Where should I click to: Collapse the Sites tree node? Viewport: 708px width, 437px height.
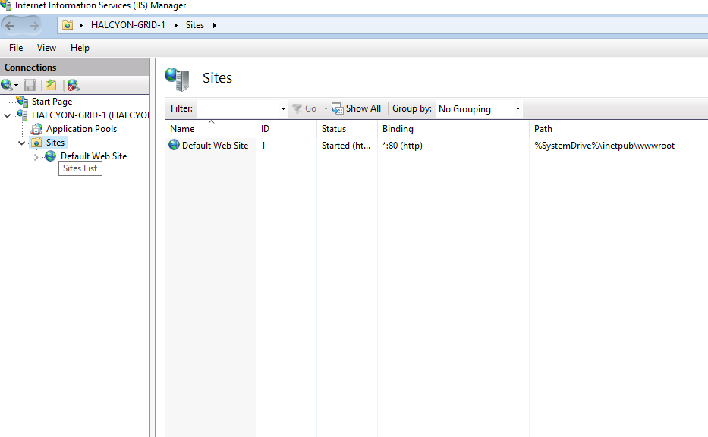tap(21, 143)
